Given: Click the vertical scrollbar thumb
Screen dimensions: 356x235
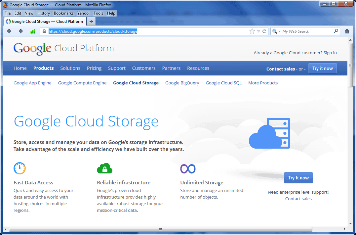Looking at the screenshot, I should (350, 65).
